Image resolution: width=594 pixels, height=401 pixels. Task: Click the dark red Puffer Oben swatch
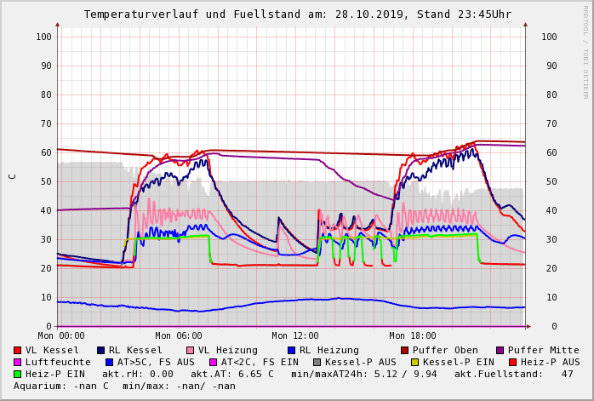point(405,350)
